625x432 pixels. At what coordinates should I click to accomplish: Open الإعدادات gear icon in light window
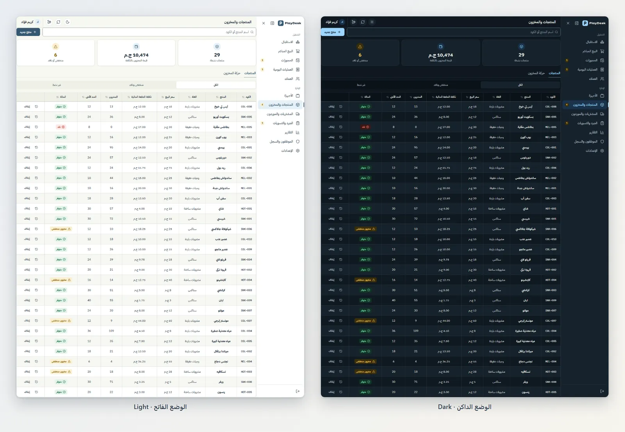click(298, 151)
